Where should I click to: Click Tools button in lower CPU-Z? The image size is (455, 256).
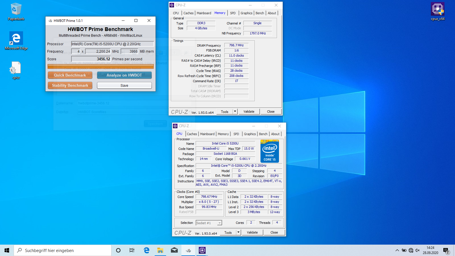228,232
